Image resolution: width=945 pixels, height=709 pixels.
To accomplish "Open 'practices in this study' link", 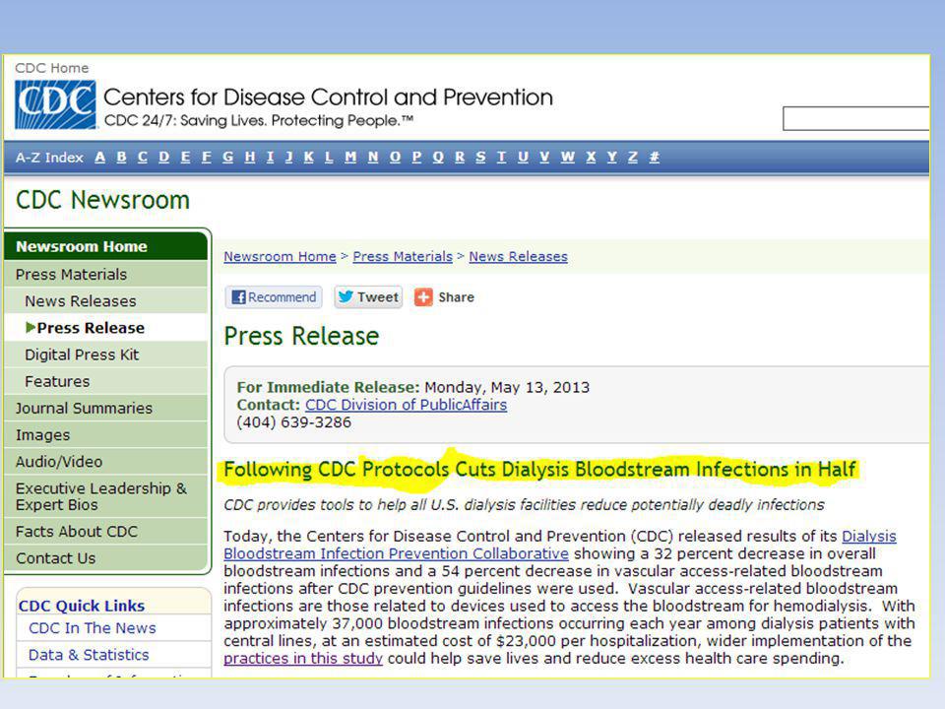I will [x=303, y=659].
